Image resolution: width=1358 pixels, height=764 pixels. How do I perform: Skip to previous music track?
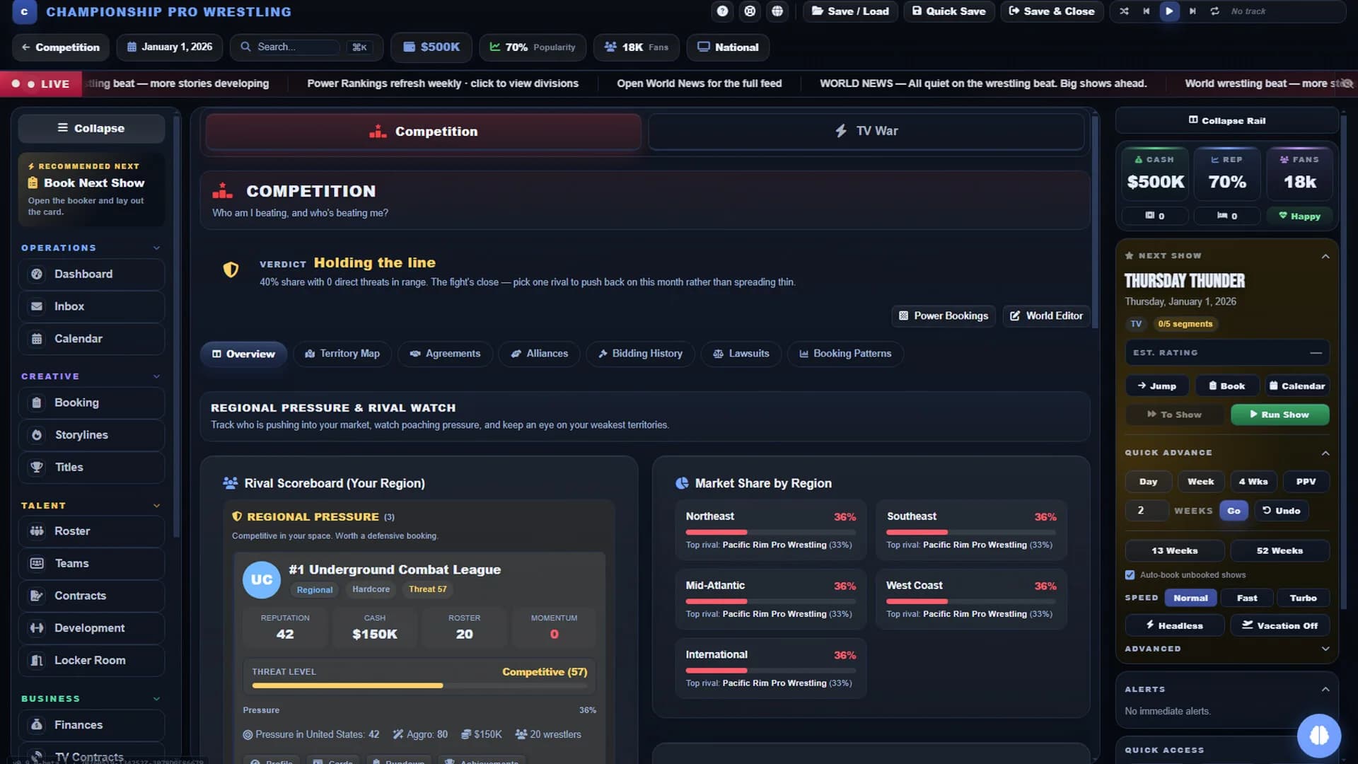tap(1147, 11)
